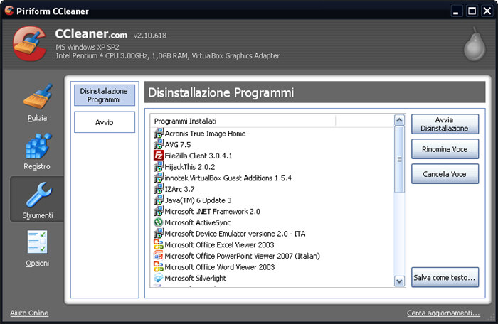The image size is (498, 324).
Task: Open the Aiuto Online link
Action: pyautogui.click(x=29, y=313)
